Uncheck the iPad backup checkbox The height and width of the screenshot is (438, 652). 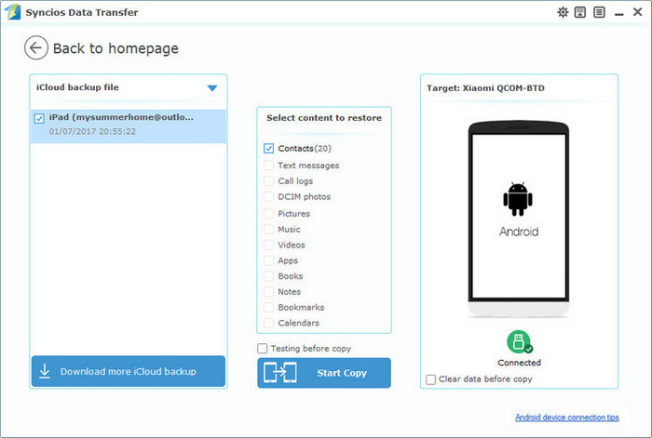[x=39, y=119]
